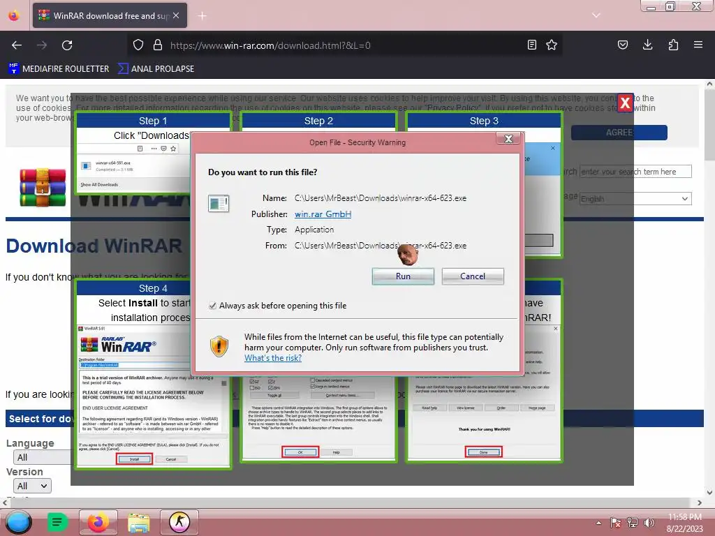Viewport: 715px width, 536px height.
Task: Click the Start orb on taskbar
Action: [18, 522]
